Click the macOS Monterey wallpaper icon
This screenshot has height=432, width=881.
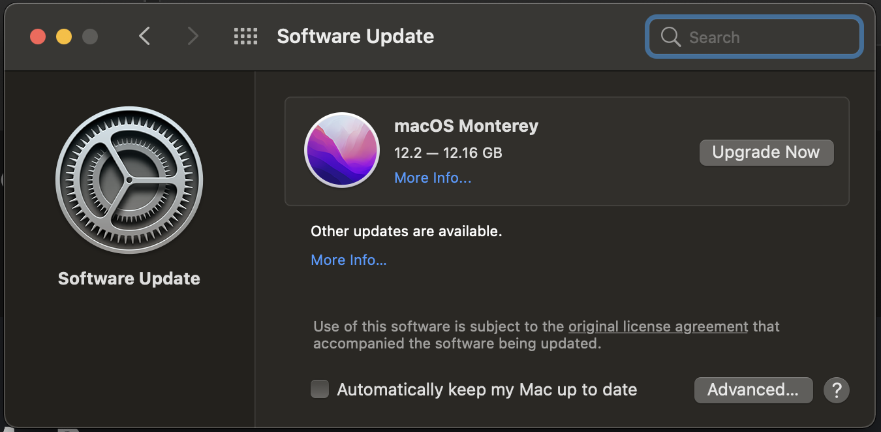pos(342,150)
